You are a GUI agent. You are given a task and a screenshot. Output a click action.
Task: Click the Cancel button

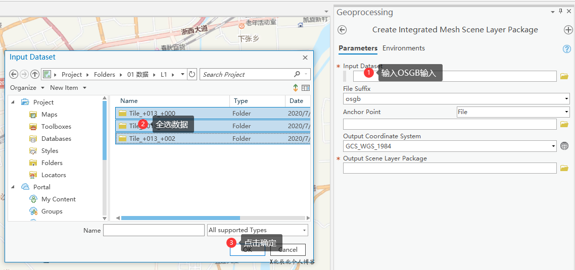click(287, 249)
